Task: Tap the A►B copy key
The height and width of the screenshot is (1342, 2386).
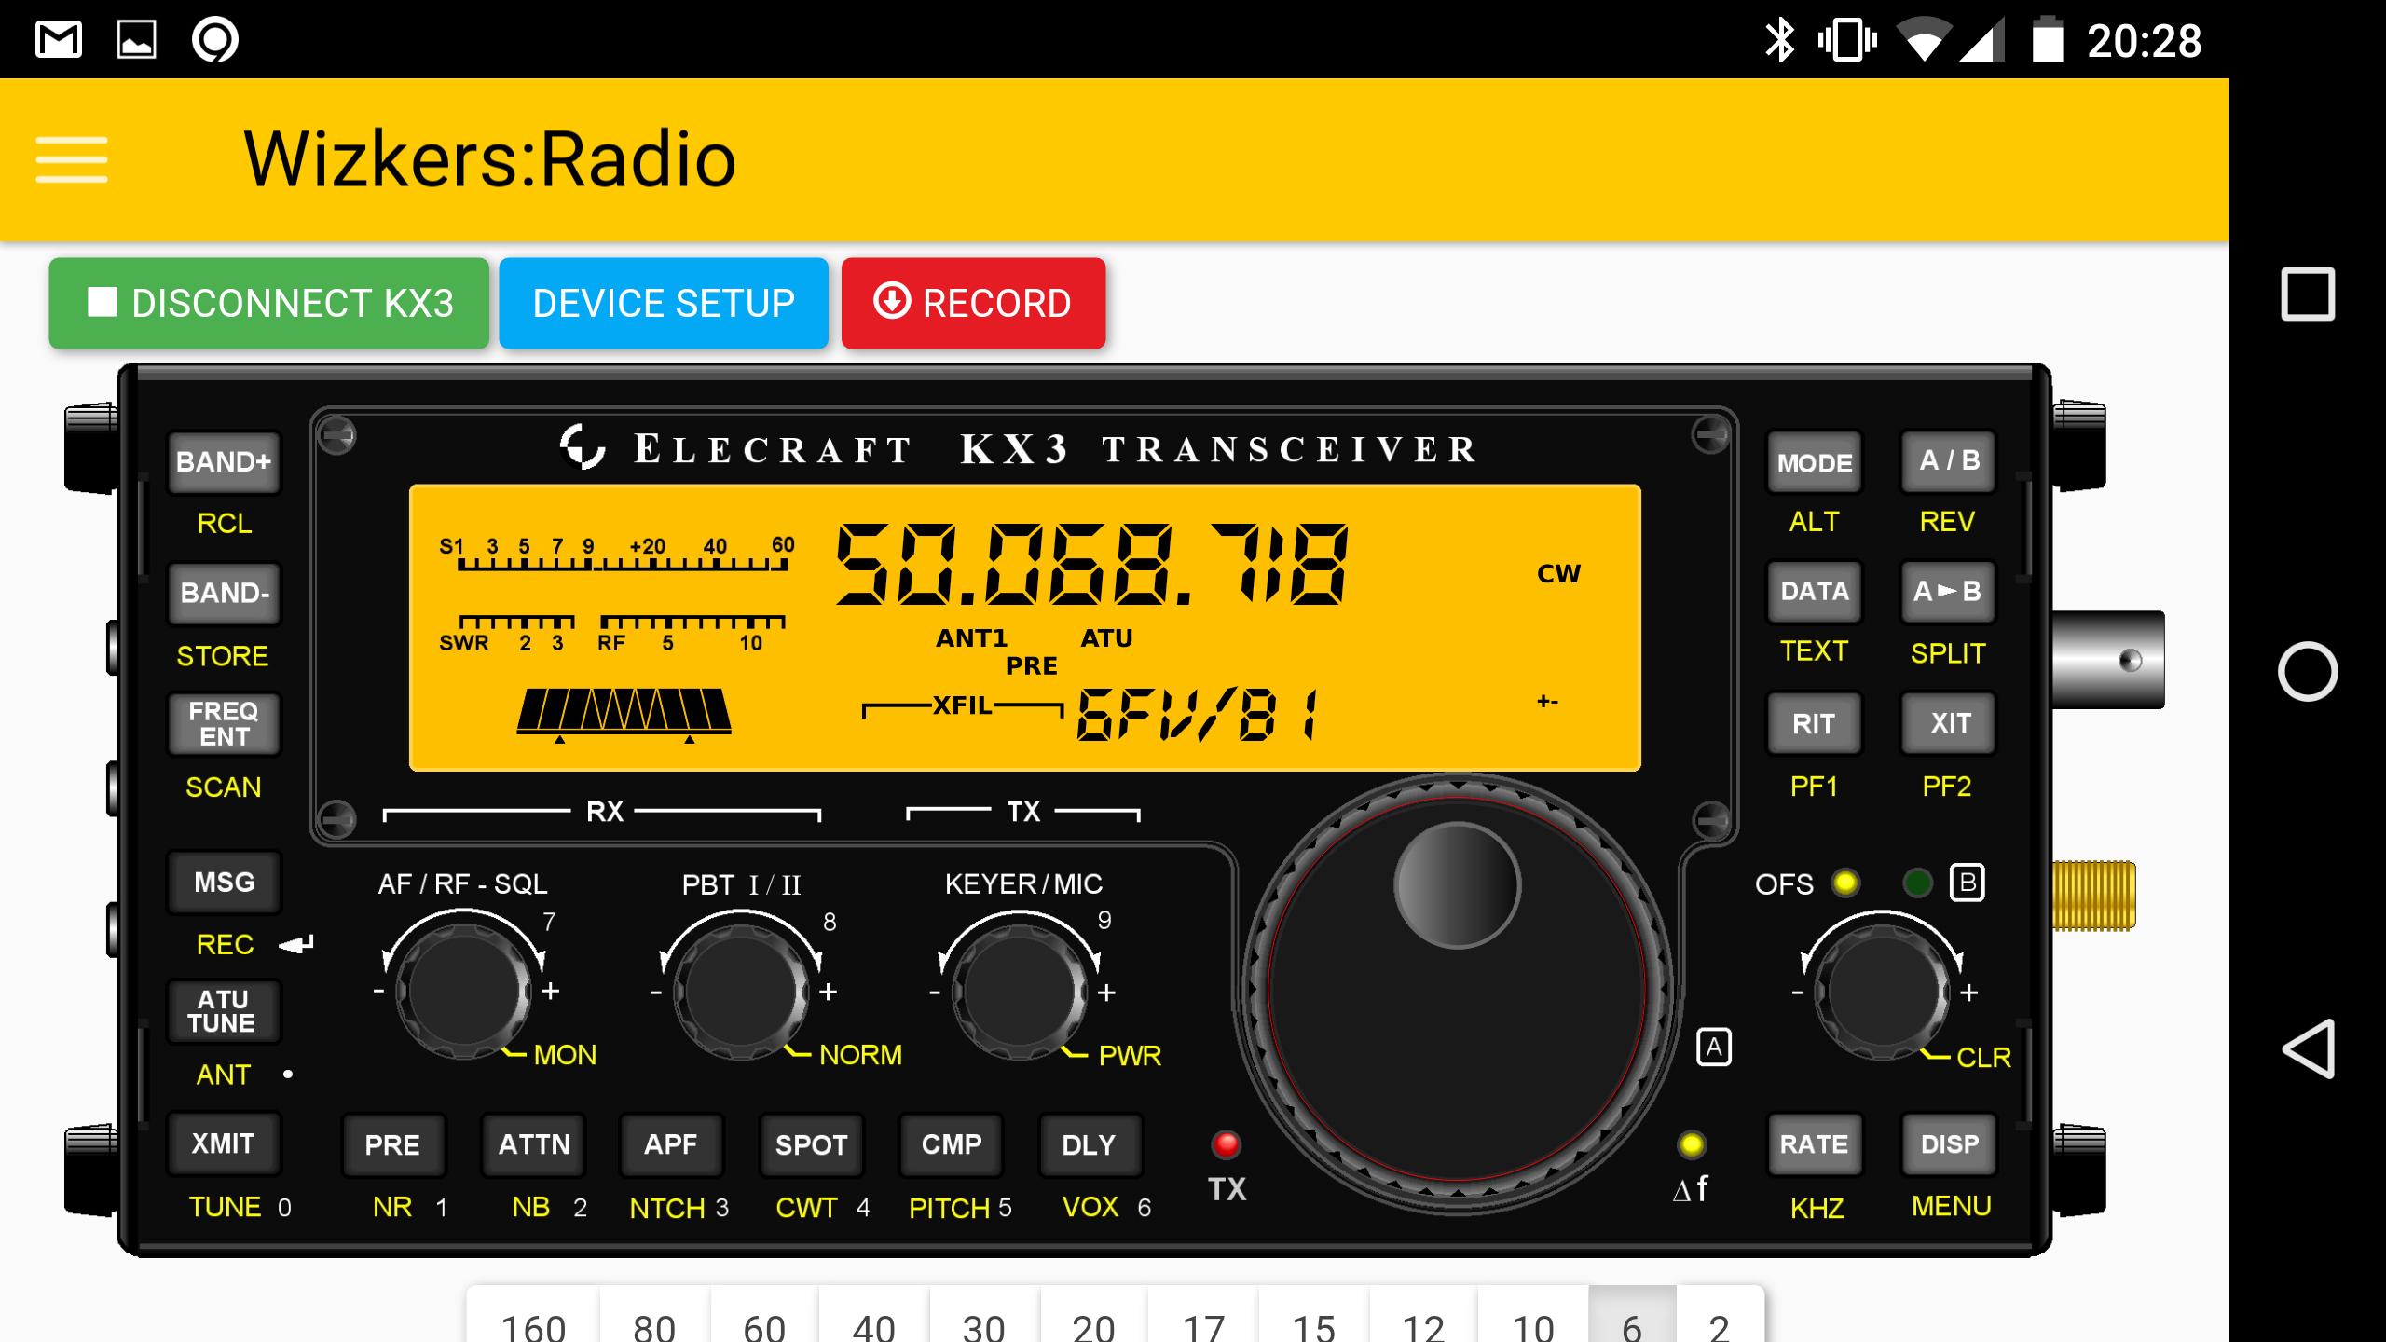Action: [1949, 592]
